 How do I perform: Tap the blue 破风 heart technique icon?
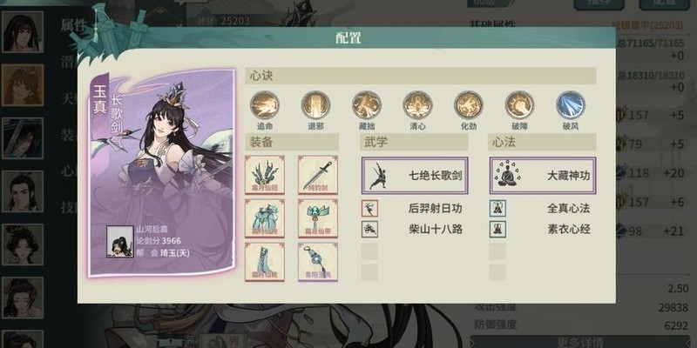571,104
